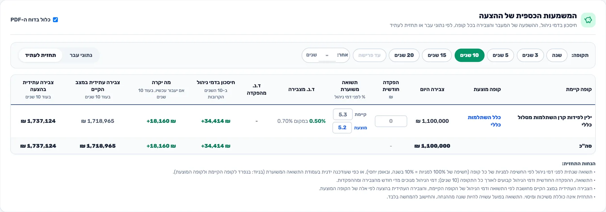606x212 pixels.
Task: Click the 'הפקדה חודשית' column header
Action: 391,86
